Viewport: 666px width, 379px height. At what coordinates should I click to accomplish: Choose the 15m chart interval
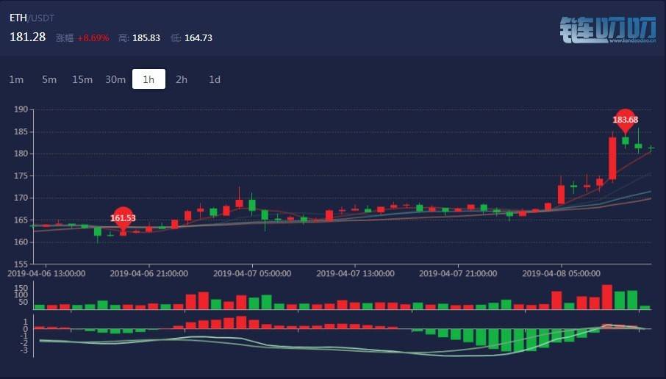pos(82,79)
